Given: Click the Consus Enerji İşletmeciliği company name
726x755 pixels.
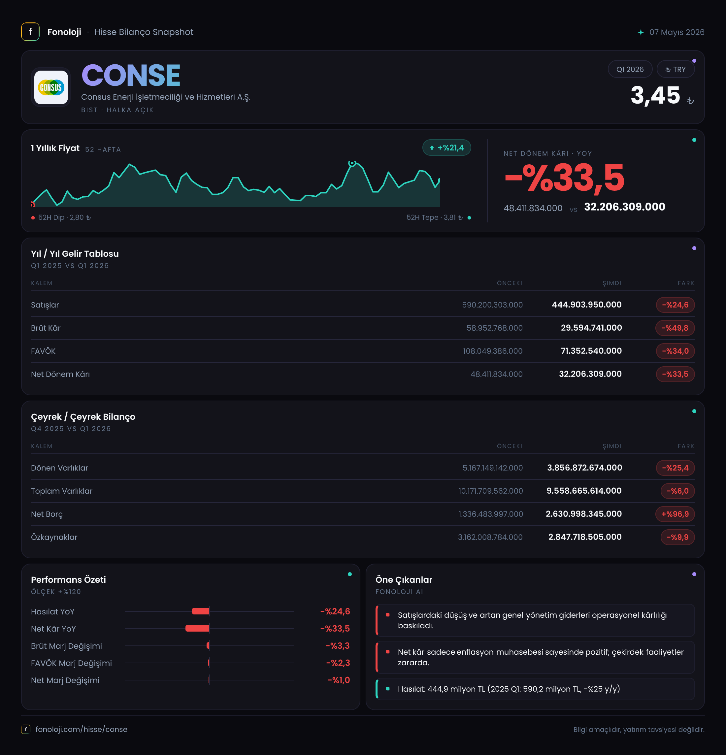Looking at the screenshot, I should (x=166, y=97).
